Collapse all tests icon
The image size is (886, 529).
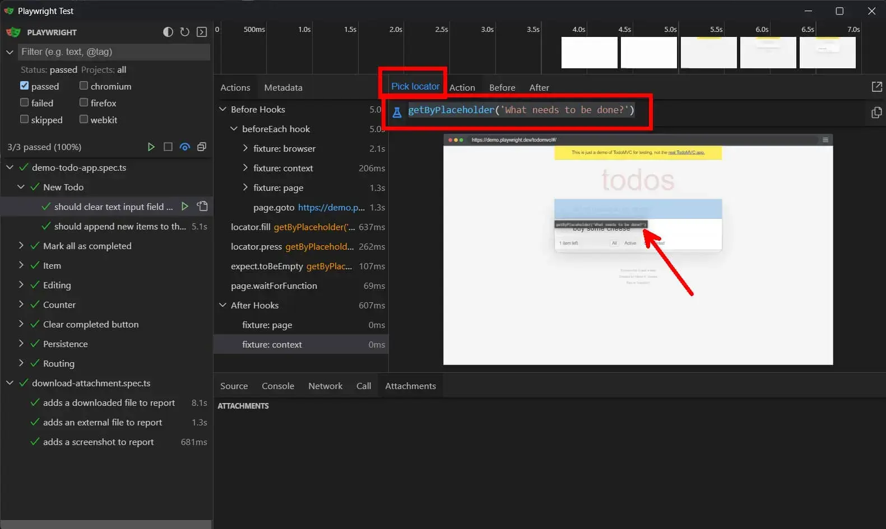(202, 147)
